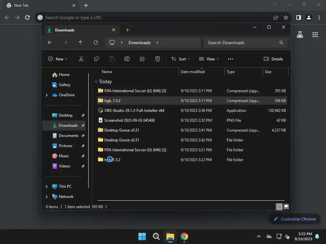Open taskbar Search icon

156,236
